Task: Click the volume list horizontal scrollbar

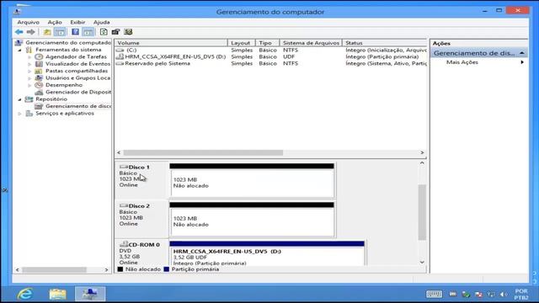Action: click(203, 152)
